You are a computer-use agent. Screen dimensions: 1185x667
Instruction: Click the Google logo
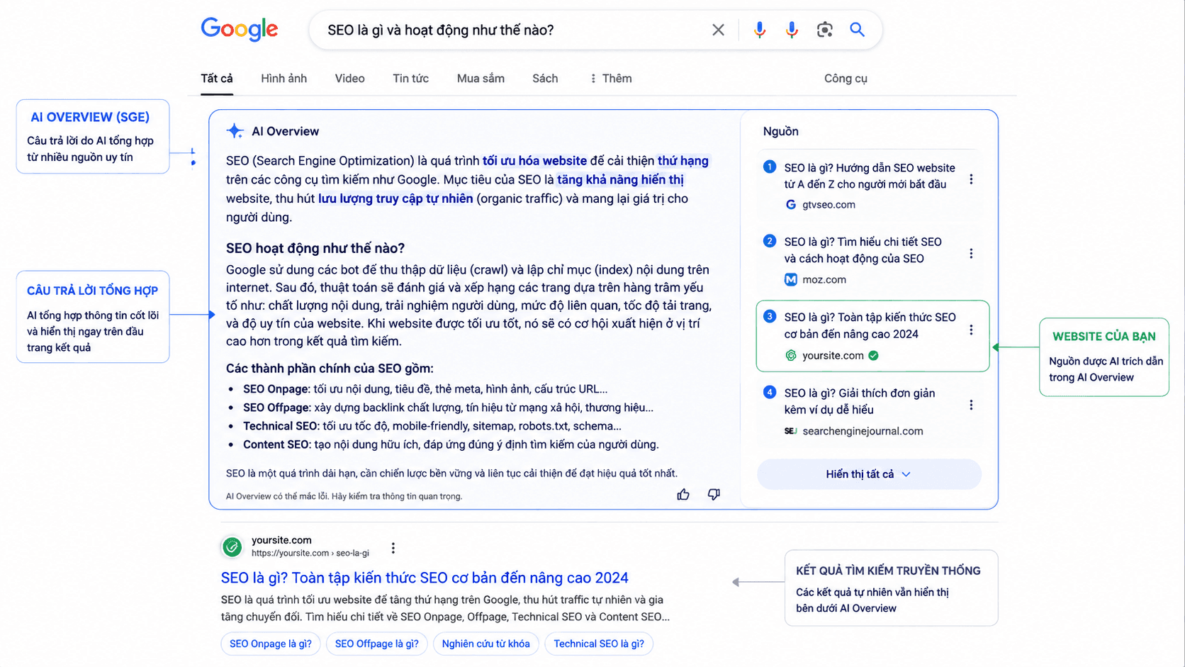(x=240, y=30)
